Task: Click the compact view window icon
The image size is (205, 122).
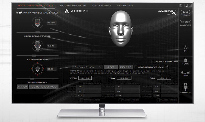Action: point(186,5)
